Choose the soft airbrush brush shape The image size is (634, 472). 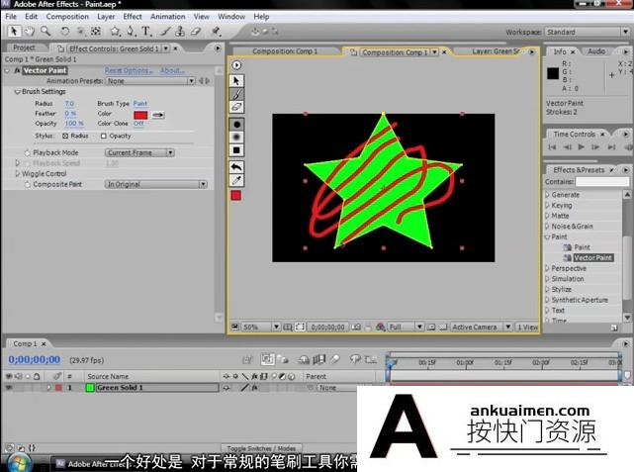pyautogui.click(x=237, y=138)
